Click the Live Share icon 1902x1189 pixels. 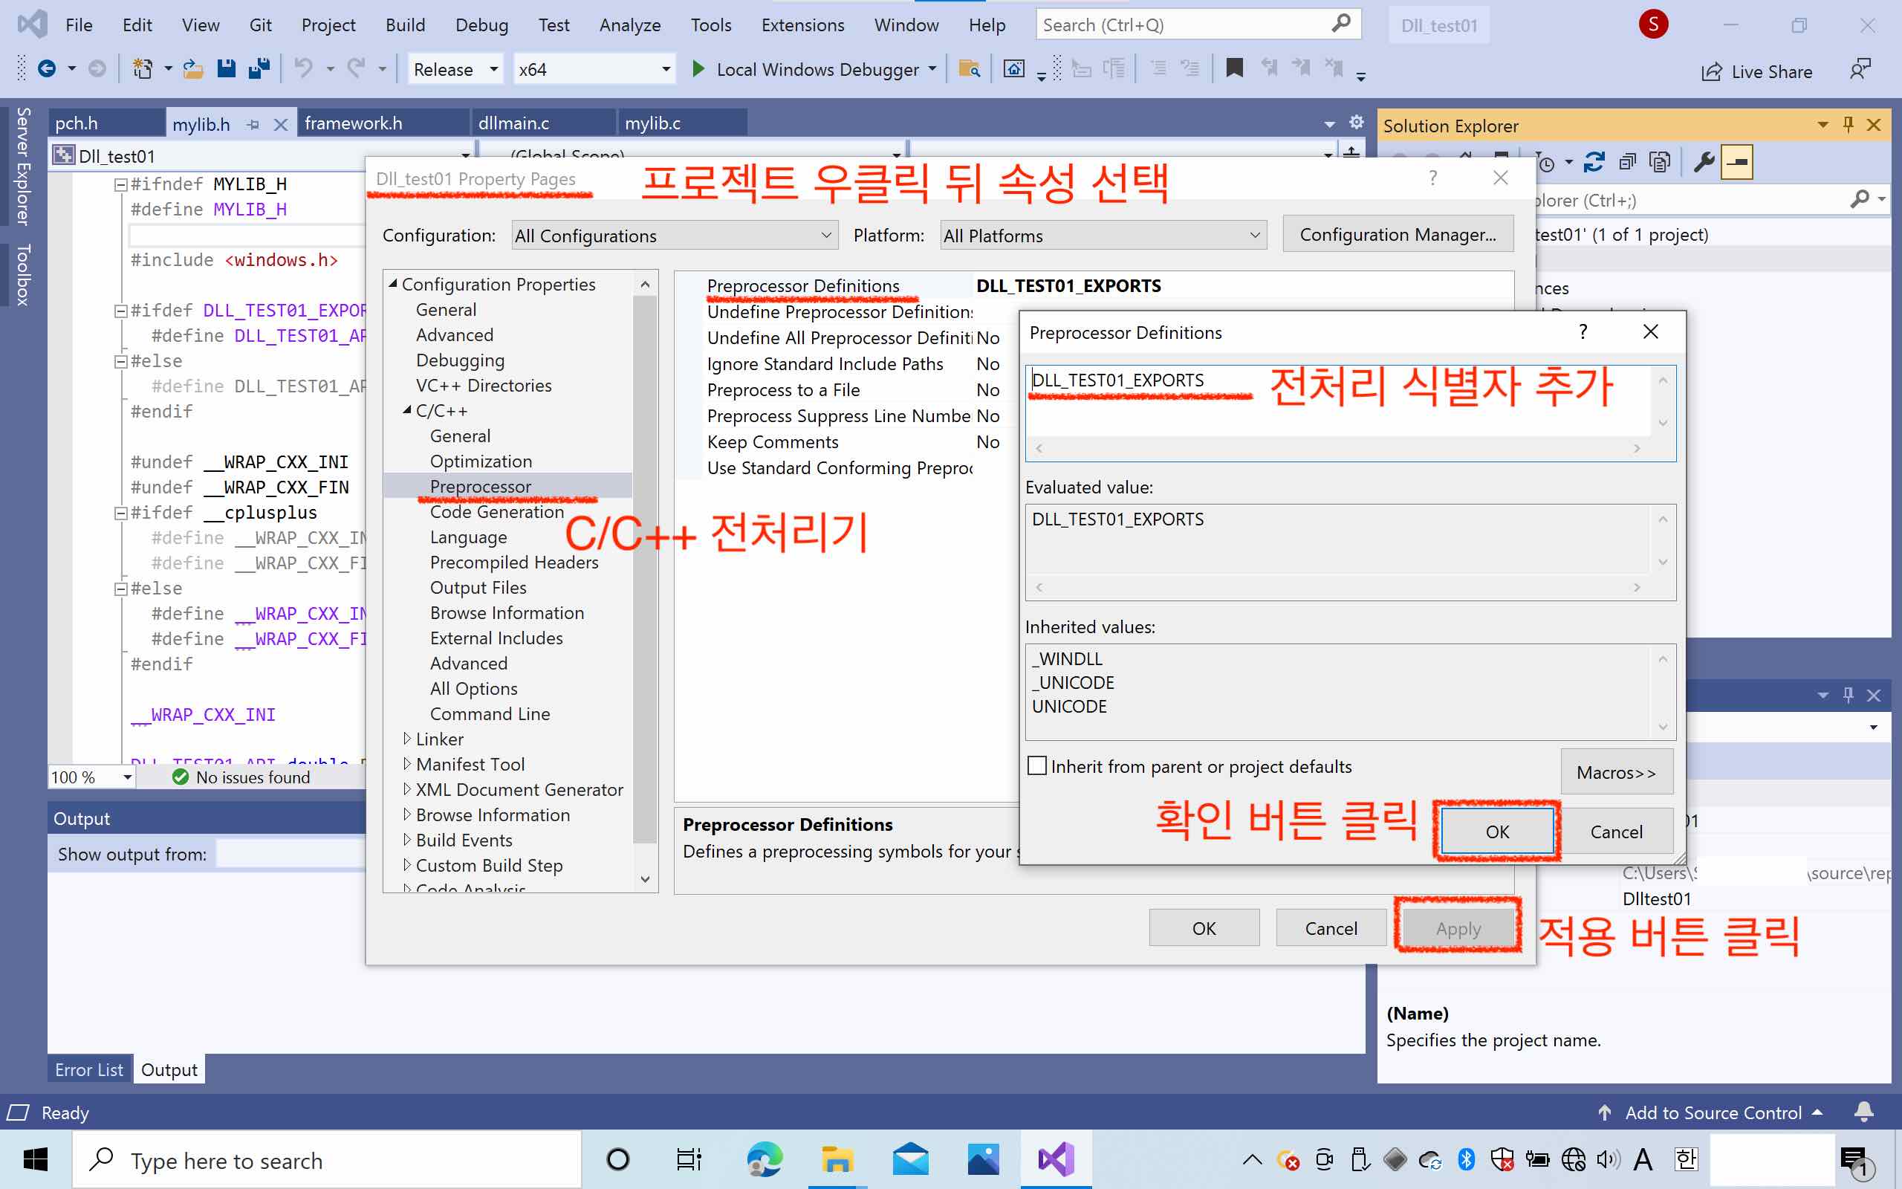(1709, 68)
